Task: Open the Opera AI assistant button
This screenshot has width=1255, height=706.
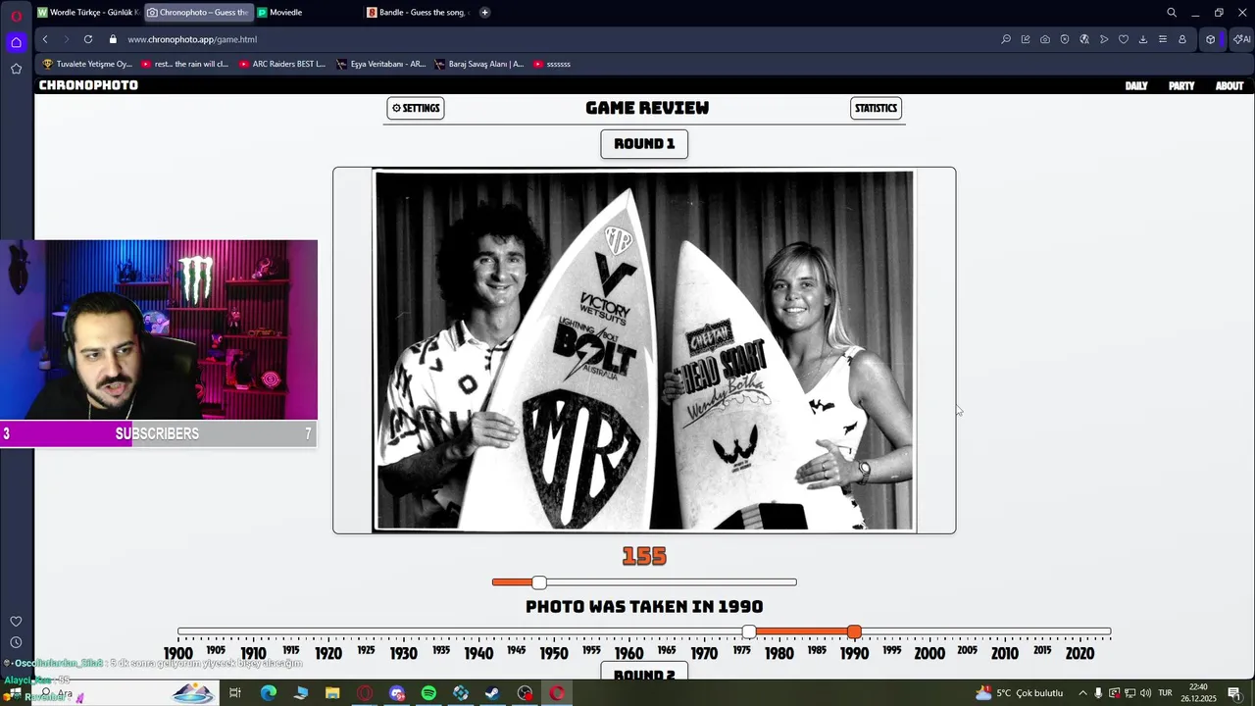Action: pyautogui.click(x=1241, y=39)
